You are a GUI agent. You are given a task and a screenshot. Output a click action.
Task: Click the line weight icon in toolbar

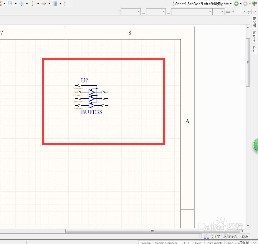click(x=228, y=11)
